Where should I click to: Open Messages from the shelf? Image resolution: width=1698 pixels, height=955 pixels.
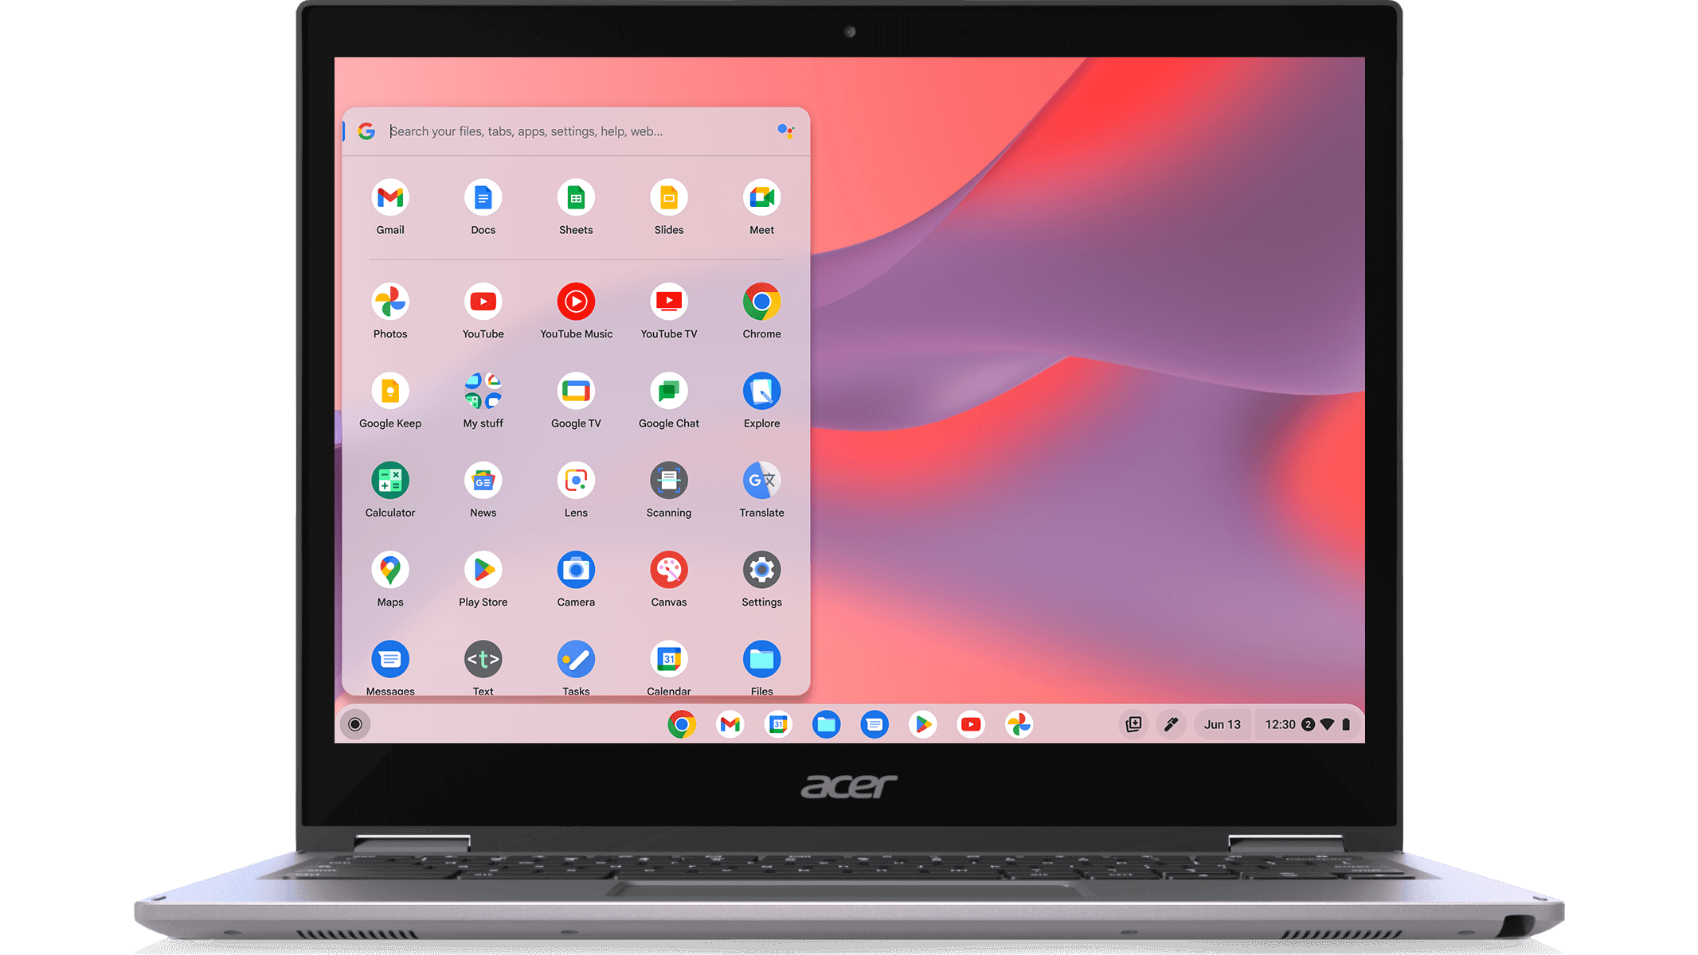(x=874, y=724)
